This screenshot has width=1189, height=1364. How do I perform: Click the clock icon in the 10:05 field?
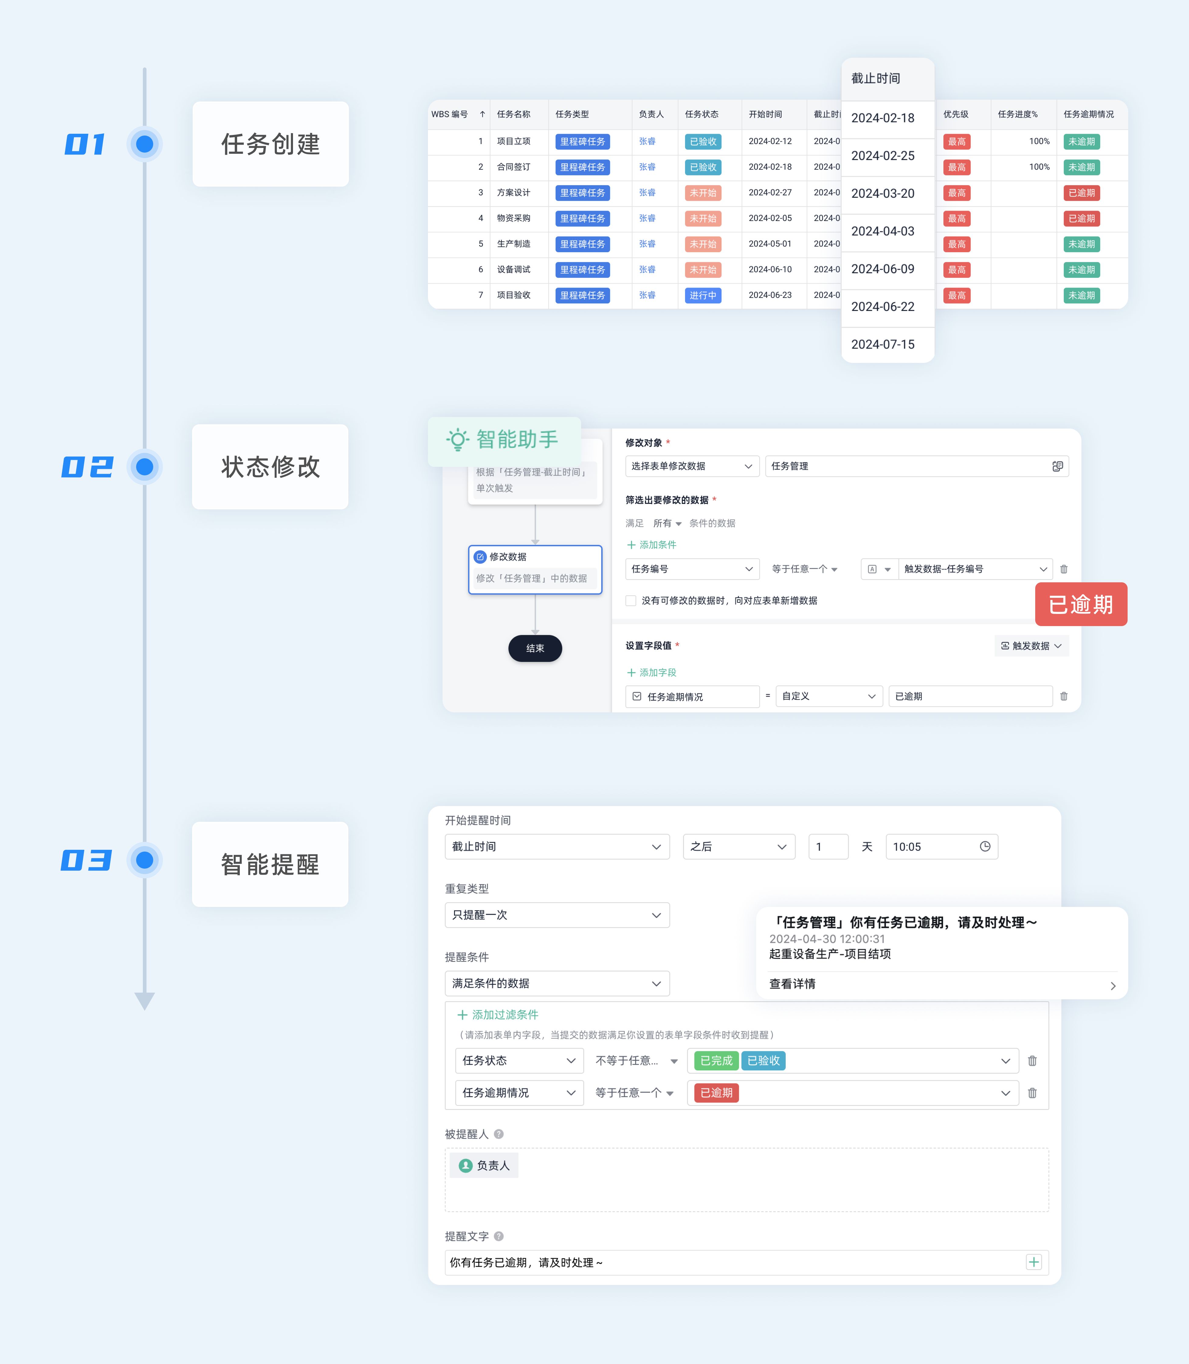[x=985, y=846]
